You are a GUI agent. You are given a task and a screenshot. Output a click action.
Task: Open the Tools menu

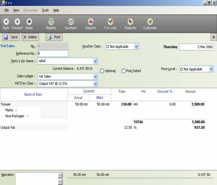(45, 11)
